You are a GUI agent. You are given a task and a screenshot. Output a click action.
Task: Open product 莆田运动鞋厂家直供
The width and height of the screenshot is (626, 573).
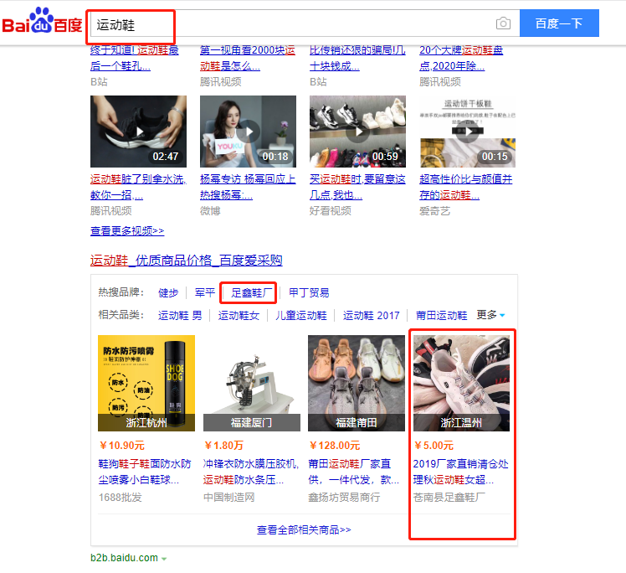click(354, 472)
